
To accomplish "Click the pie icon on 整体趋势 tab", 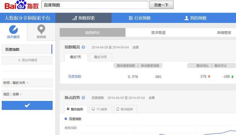I will click(68, 109).
